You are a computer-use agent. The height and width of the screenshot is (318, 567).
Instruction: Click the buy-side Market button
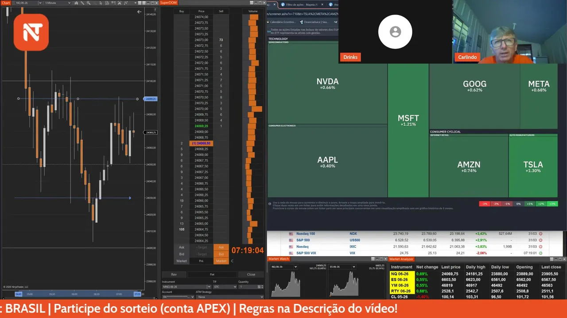point(182,261)
